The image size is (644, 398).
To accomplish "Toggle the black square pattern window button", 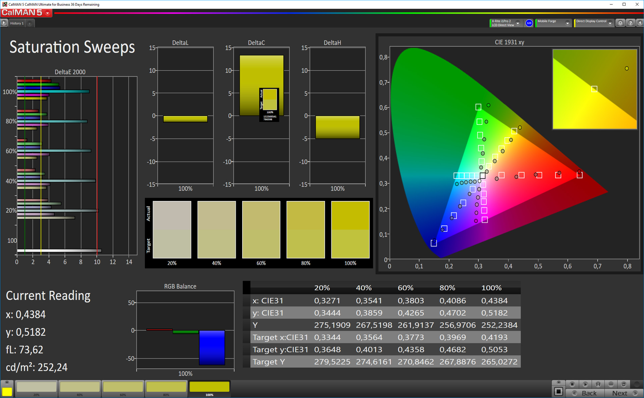I will point(558,391).
